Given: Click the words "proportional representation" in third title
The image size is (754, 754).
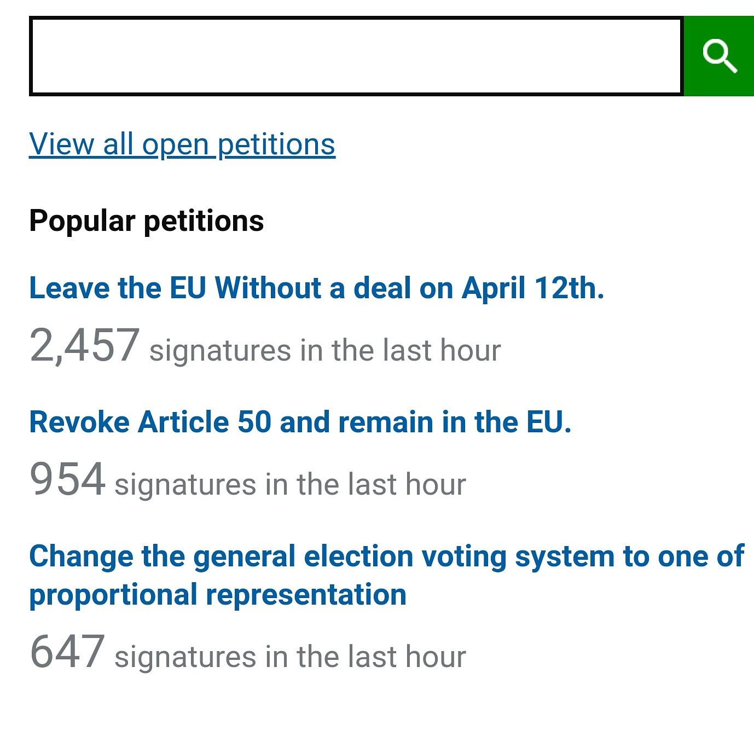Looking at the screenshot, I should pyautogui.click(x=218, y=595).
